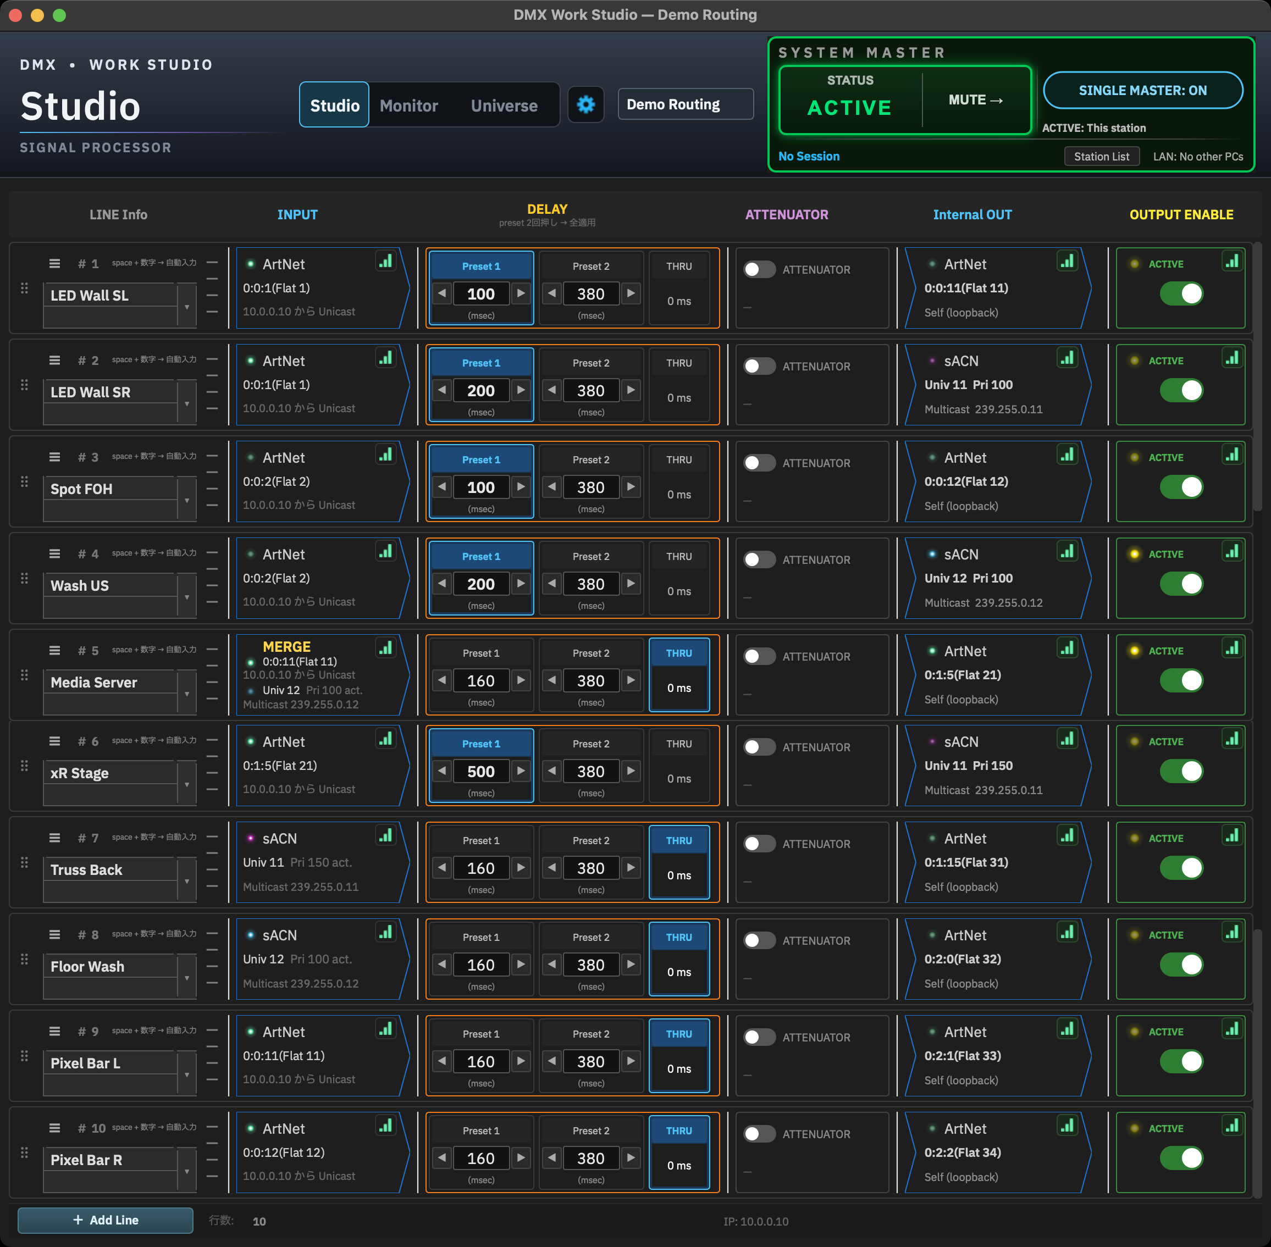Open hamburger menu for line #10

[x=55, y=1128]
